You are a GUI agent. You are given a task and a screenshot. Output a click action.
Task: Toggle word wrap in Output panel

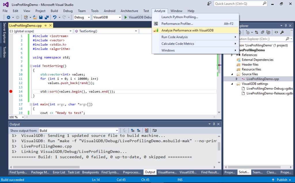pos(154,130)
